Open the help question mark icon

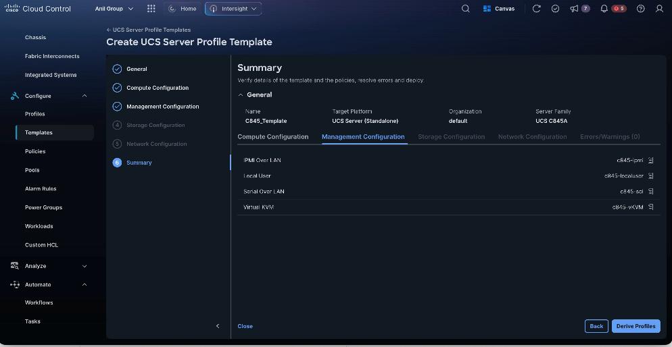point(641,9)
